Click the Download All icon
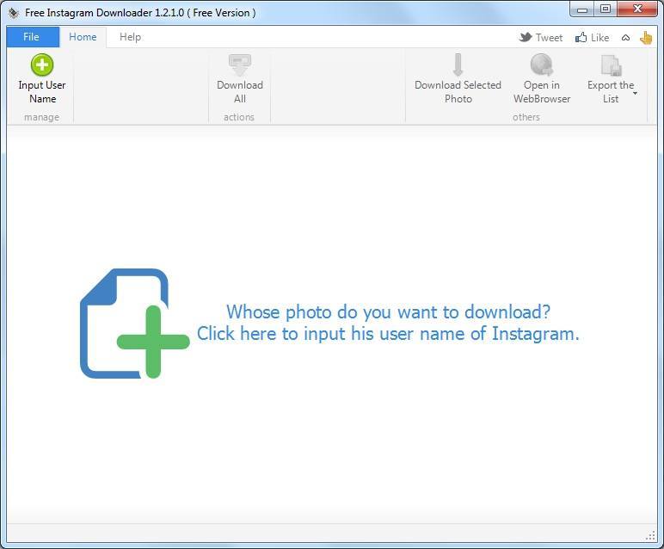This screenshot has width=664, height=549. pyautogui.click(x=240, y=65)
